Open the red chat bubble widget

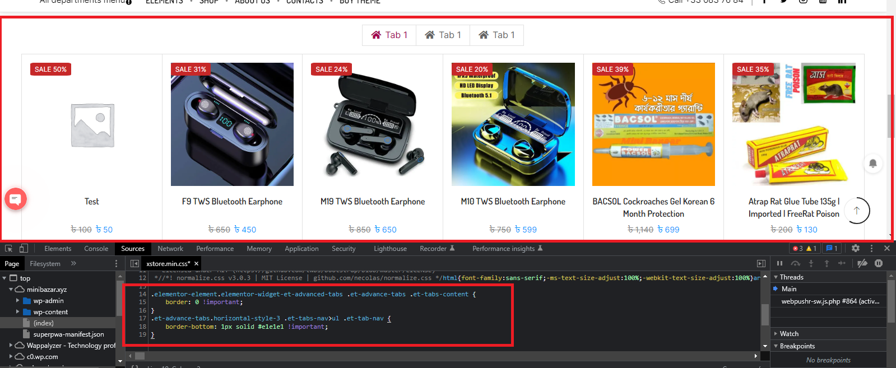16,199
